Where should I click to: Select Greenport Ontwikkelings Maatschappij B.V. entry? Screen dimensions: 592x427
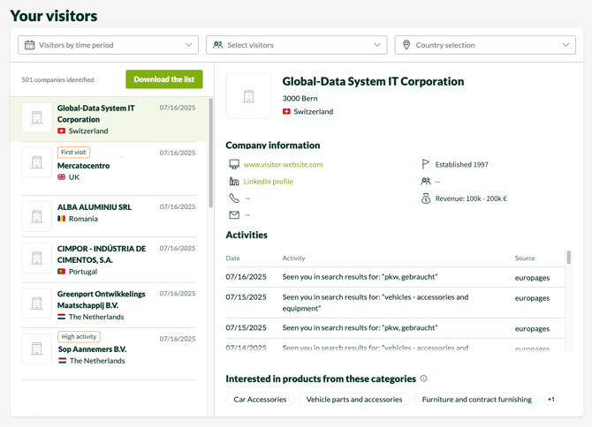(x=109, y=305)
